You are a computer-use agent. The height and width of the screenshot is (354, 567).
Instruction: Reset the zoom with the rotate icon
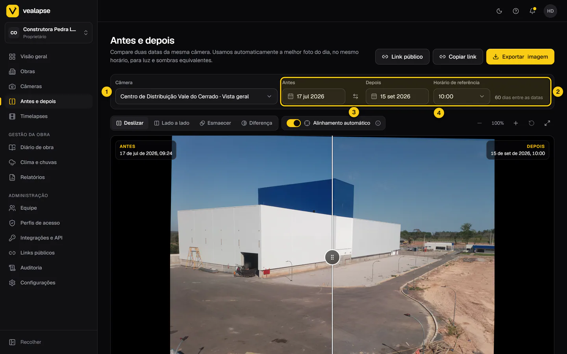532,123
